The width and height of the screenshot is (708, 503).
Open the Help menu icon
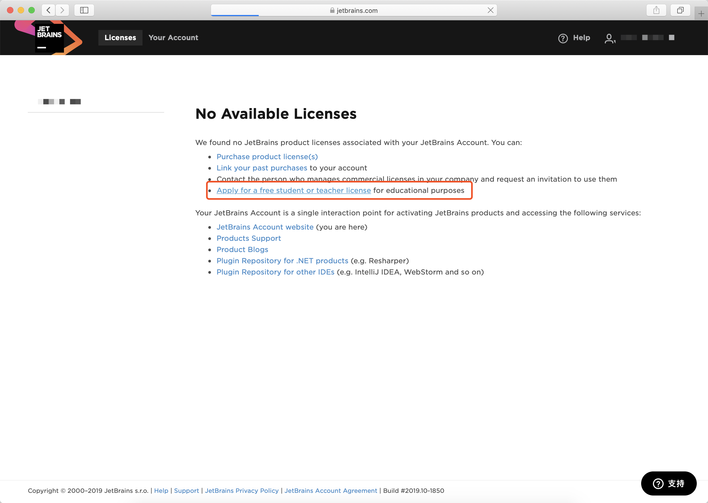pyautogui.click(x=563, y=37)
